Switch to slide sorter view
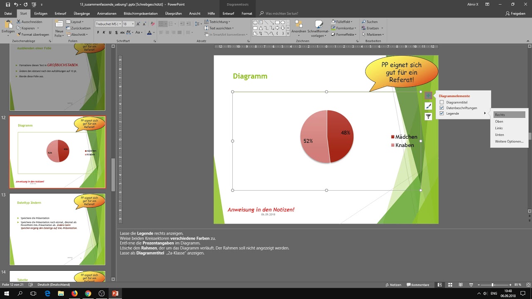Screen dimensions: 532x299 pos(450,285)
